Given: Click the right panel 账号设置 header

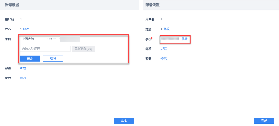Looking at the screenshot, I should tap(153, 5).
